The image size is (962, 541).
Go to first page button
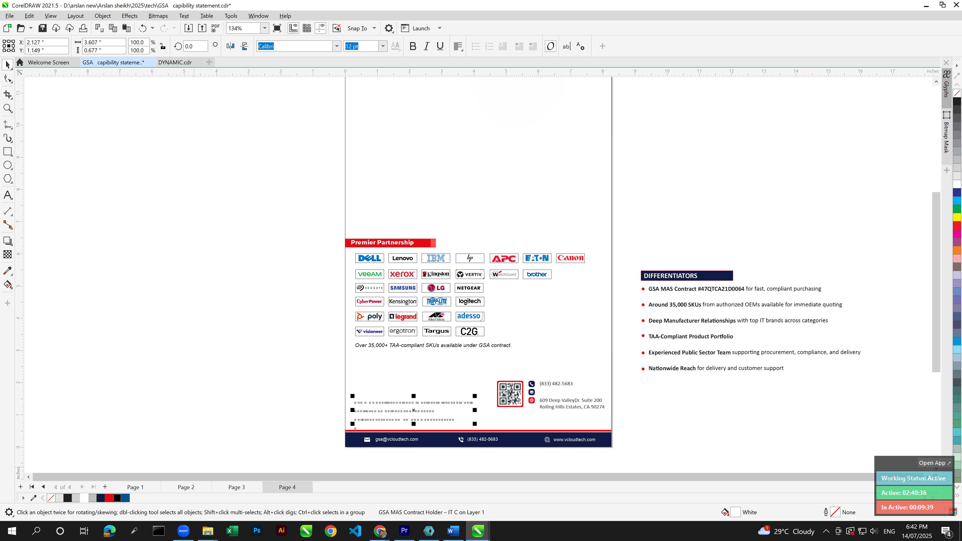[x=32, y=487]
